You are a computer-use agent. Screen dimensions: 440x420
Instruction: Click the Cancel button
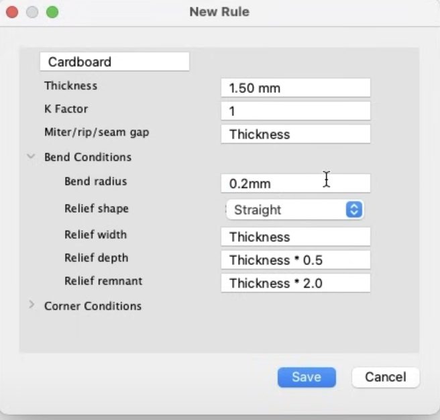coord(385,377)
